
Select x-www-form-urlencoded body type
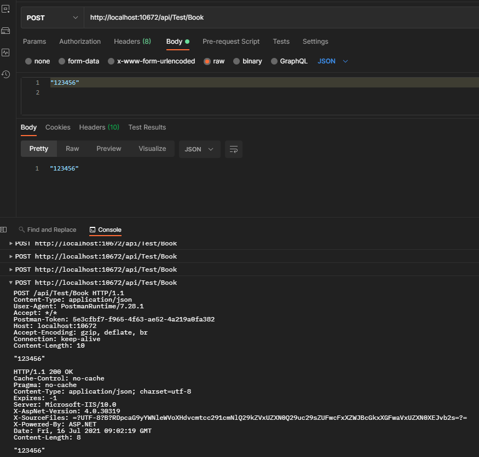(111, 61)
